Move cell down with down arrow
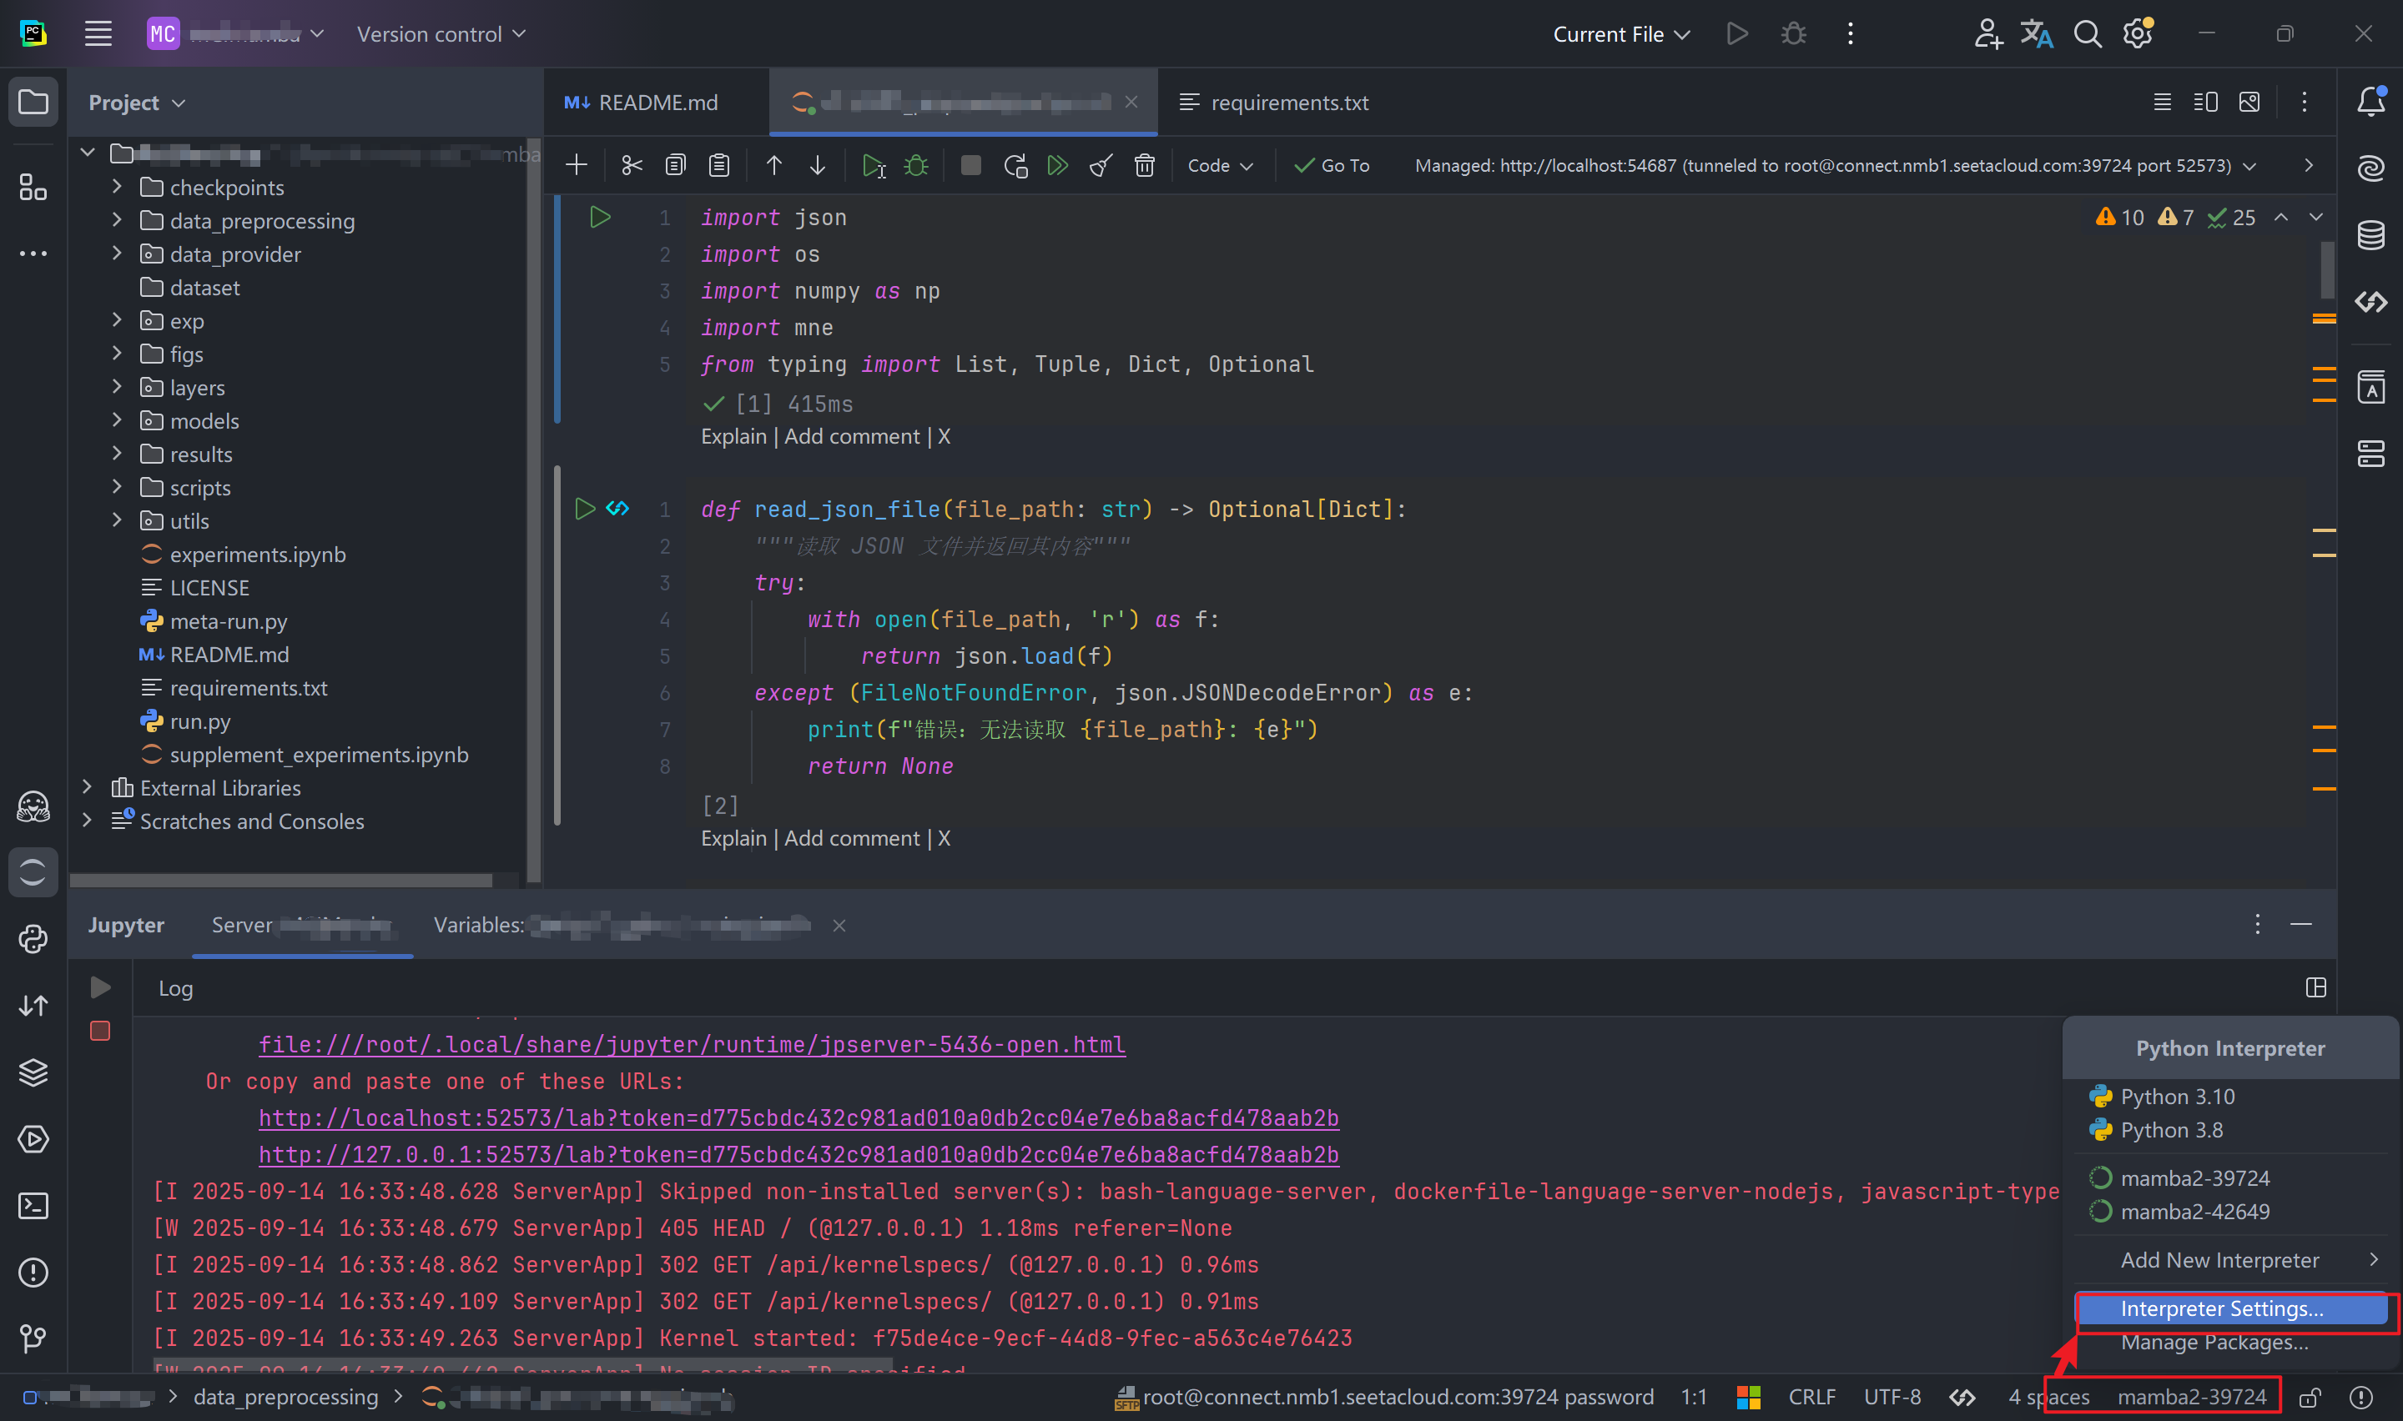The height and width of the screenshot is (1421, 2403). [x=817, y=166]
